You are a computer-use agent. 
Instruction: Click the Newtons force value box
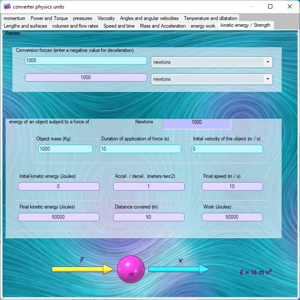(197, 124)
